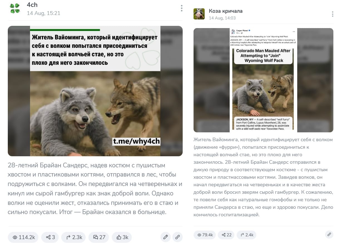Open the Colorado Man Mauled image
Viewport: 342px width, 243px height.
pos(263,80)
